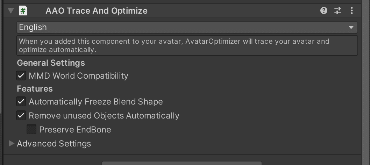The height and width of the screenshot is (165, 370).
Task: Open the three-dot component context menu
Action: click(352, 11)
